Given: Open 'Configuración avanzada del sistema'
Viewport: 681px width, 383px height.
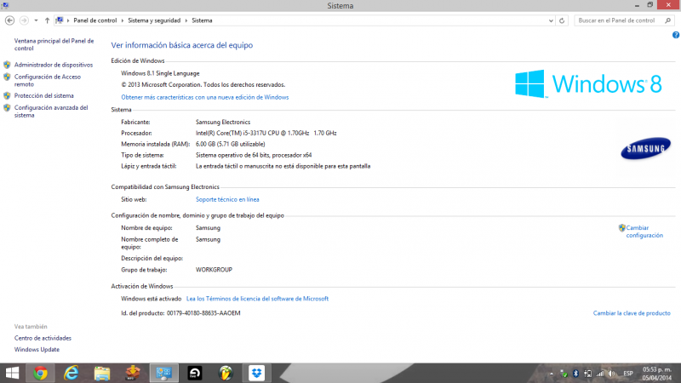Looking at the screenshot, I should click(51, 111).
